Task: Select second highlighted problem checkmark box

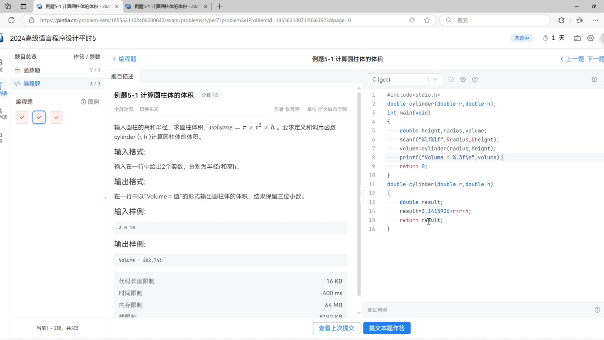Action: [39, 117]
